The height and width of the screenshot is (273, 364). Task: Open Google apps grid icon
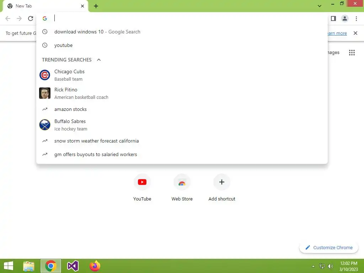pyautogui.click(x=352, y=53)
